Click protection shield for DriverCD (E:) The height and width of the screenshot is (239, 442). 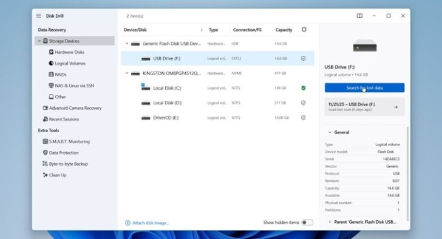304,118
